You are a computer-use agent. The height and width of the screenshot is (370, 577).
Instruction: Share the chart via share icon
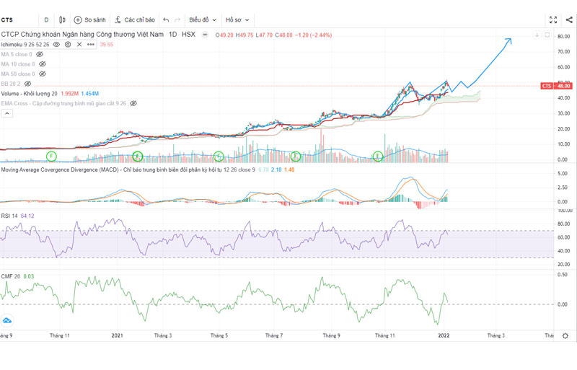point(569,20)
